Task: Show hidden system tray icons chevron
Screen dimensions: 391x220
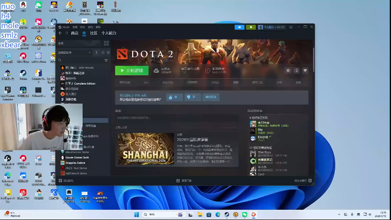Action: point(339,215)
